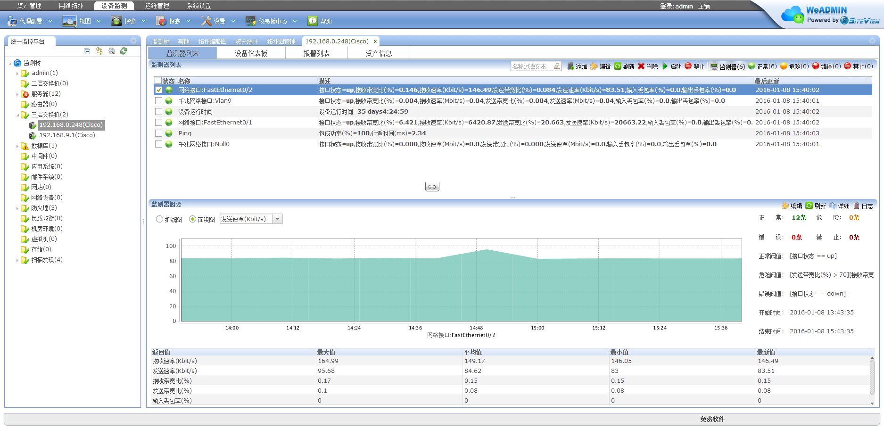884x429 pixels.
Task: Switch to the 网络拓扑 top menu
Action: pyautogui.click(x=71, y=6)
